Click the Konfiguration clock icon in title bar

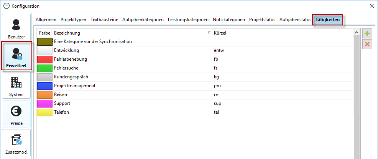6,6
